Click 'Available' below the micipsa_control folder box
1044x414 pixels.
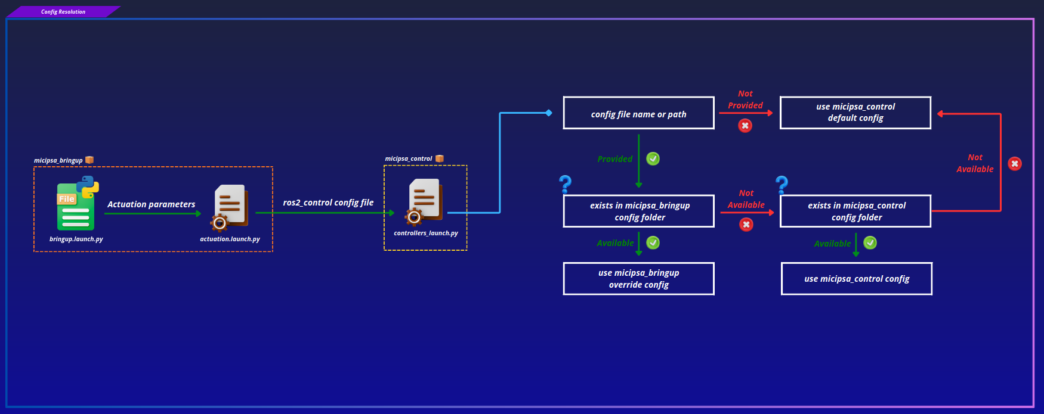point(832,244)
